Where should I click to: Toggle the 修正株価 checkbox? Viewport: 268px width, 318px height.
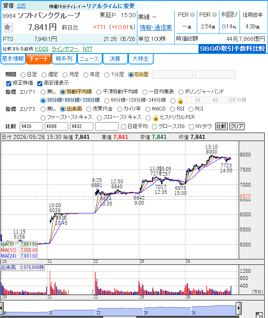coord(9,83)
